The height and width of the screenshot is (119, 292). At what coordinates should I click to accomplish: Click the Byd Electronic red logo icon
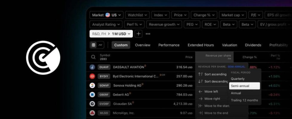(x=92, y=76)
